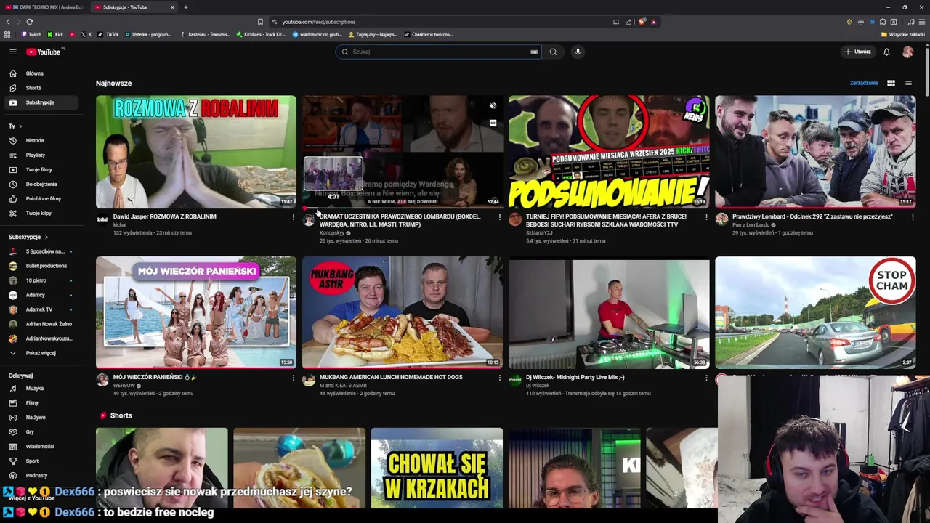
Task: Close the Subskrypcje - YouTube tab
Action: (172, 7)
